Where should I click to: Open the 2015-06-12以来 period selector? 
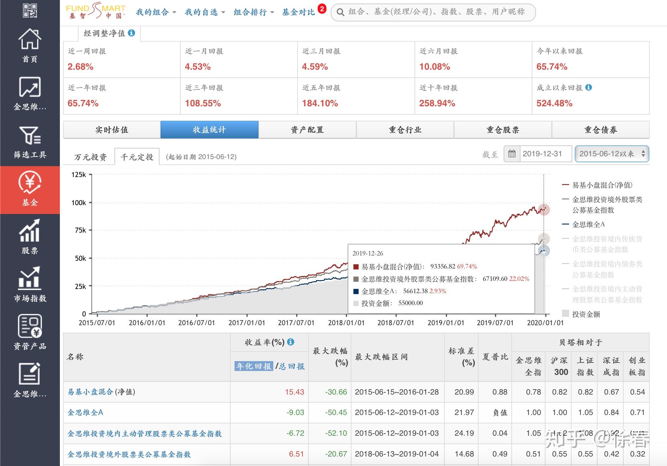pyautogui.click(x=612, y=154)
